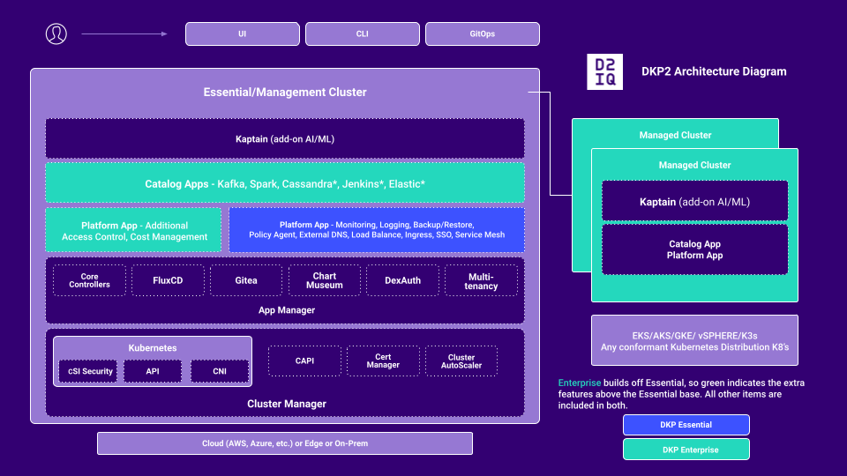Click the App Manager label
Screen dimensions: 847x476
286,310
